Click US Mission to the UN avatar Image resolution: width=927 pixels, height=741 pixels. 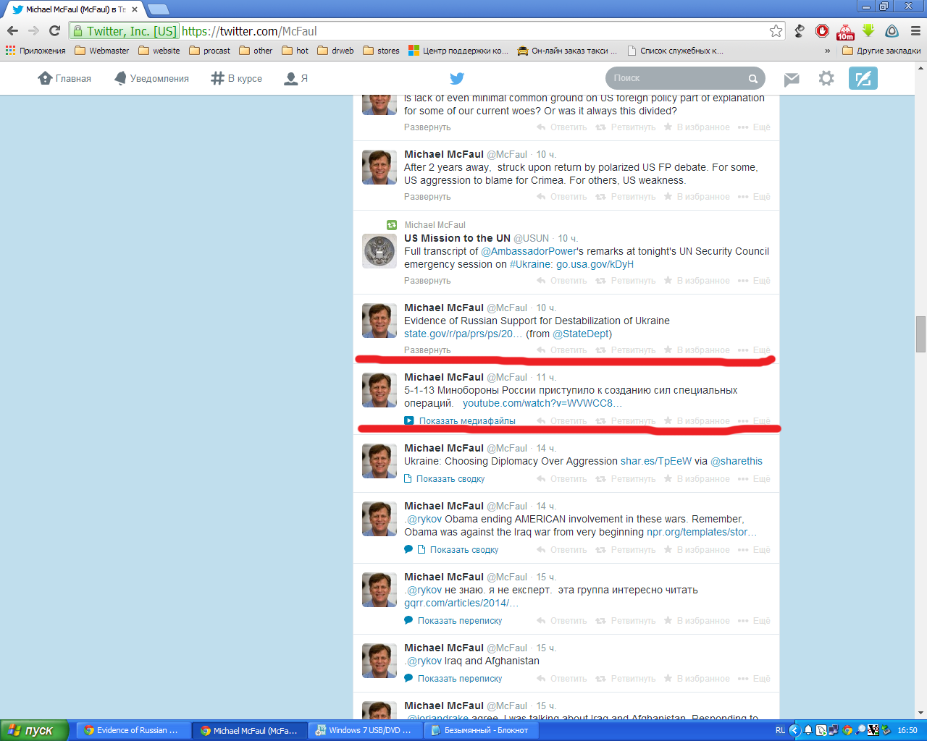379,251
